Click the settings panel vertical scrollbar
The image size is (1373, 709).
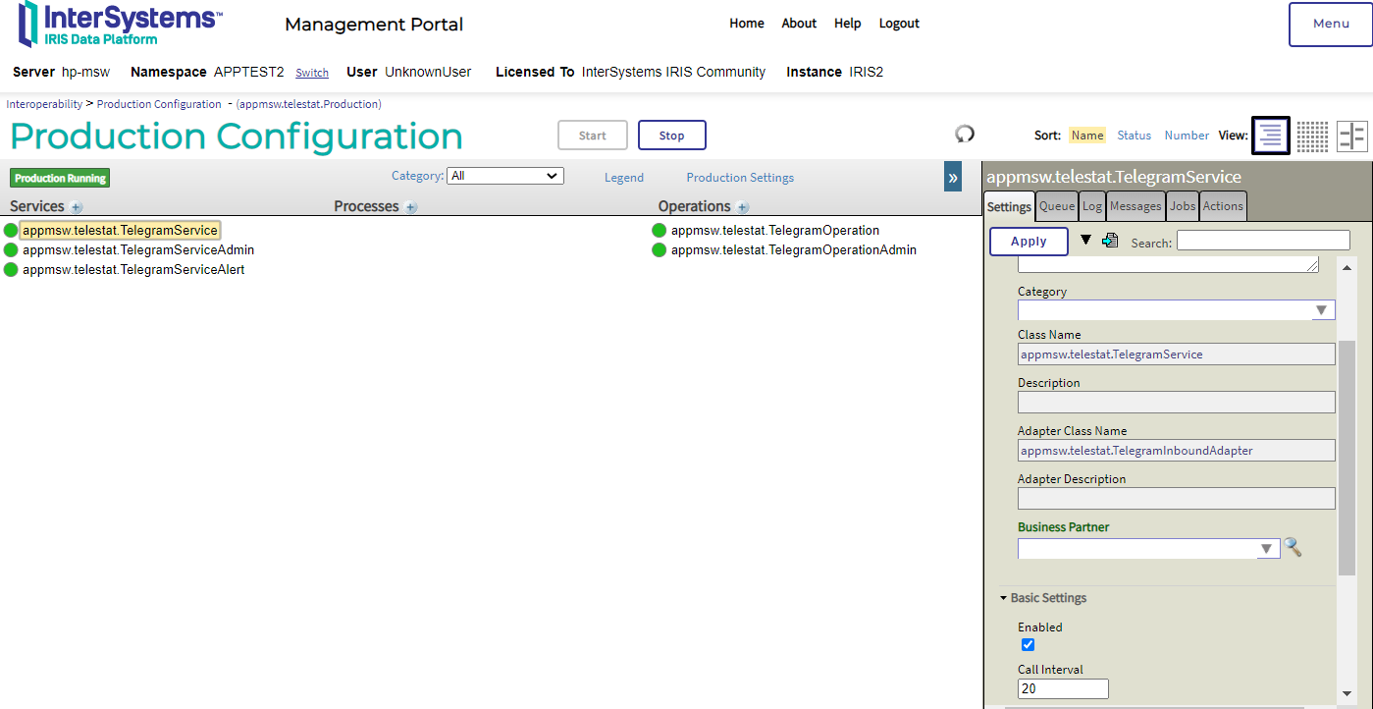click(1347, 459)
